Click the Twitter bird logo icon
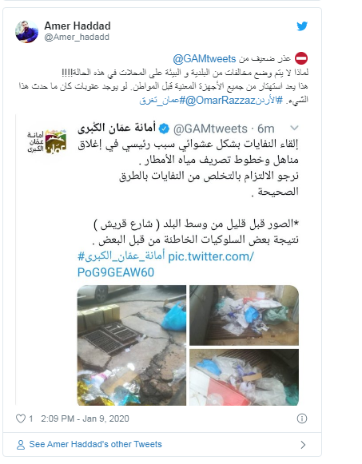Viewport: 362px width, 464px height. (302, 26)
